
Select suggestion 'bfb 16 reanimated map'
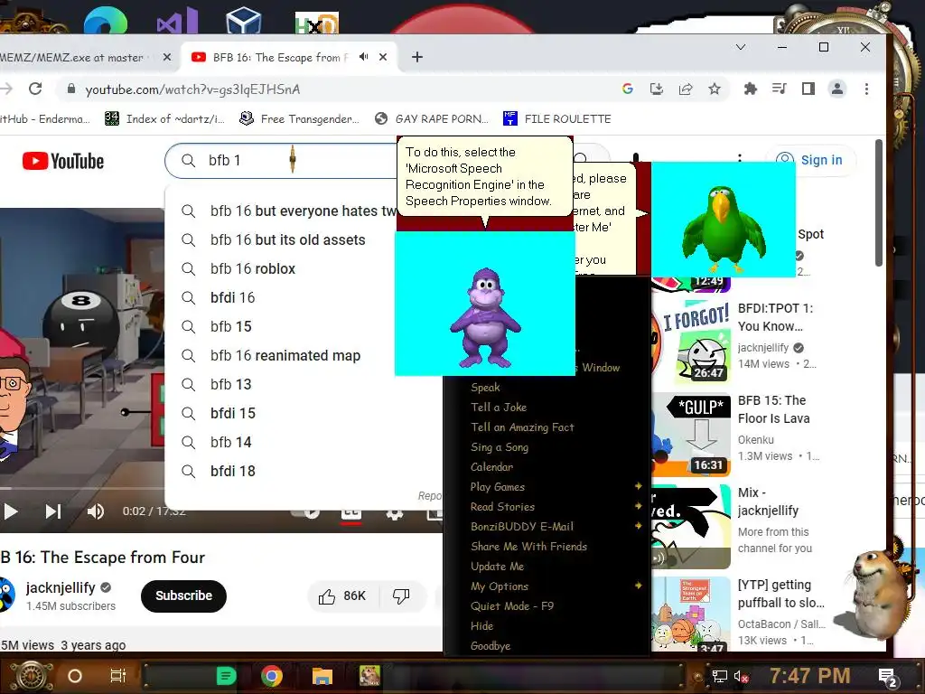pos(285,356)
